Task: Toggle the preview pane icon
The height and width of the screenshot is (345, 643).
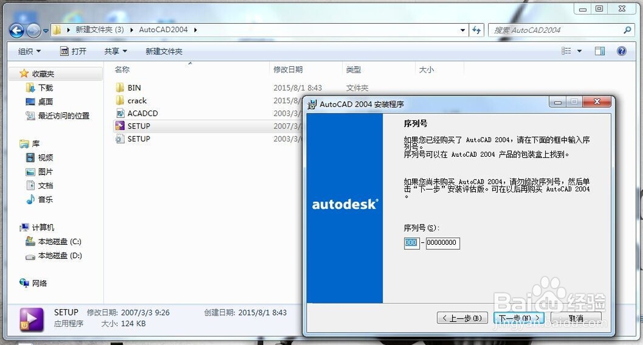Action: point(599,51)
